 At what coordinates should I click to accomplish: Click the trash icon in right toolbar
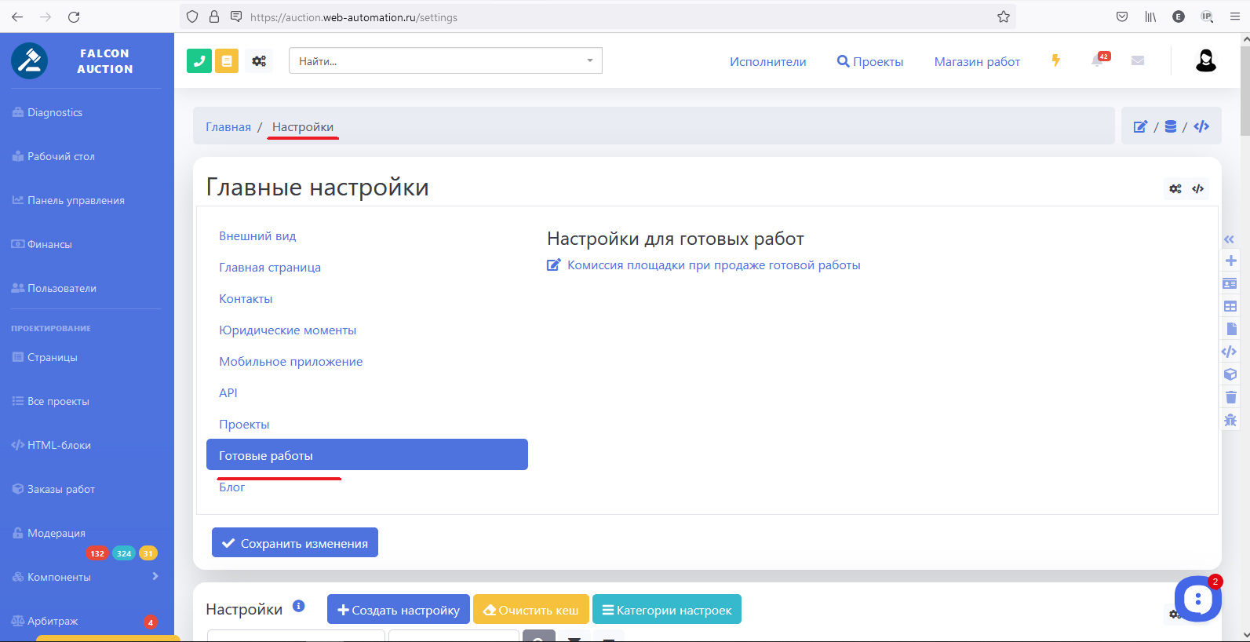coord(1230,397)
